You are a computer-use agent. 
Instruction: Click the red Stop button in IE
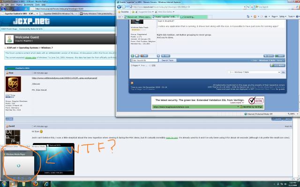(x=252, y=7)
